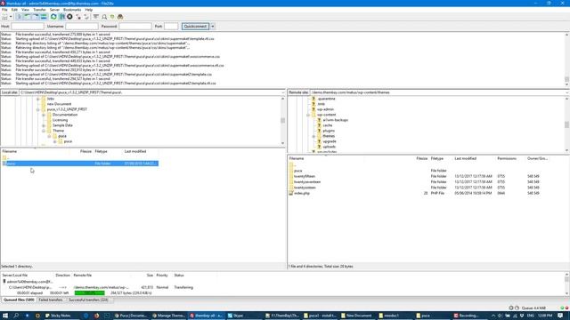Switch to the Successful transfers tab

(x=88, y=300)
